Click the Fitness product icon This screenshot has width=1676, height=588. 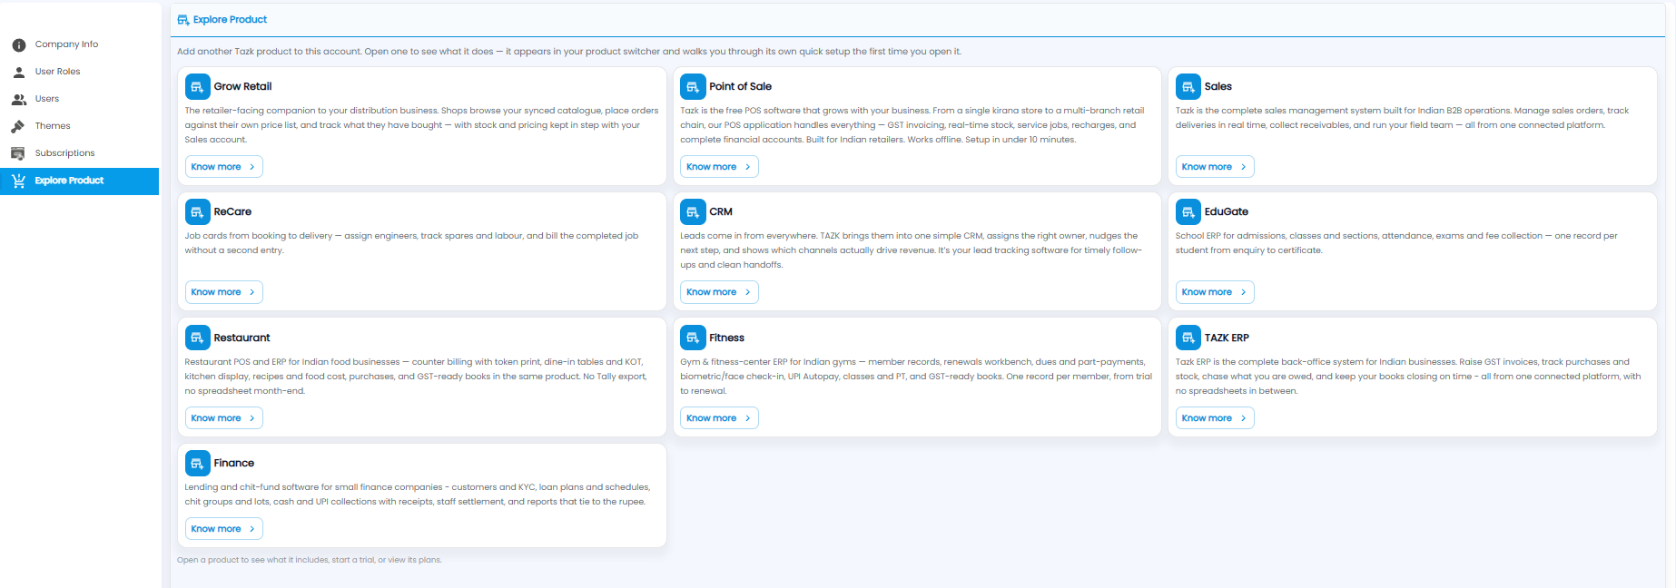click(x=693, y=338)
